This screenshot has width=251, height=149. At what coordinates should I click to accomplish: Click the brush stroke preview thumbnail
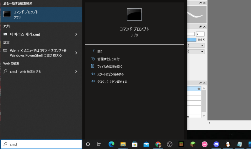(x=197, y=14)
